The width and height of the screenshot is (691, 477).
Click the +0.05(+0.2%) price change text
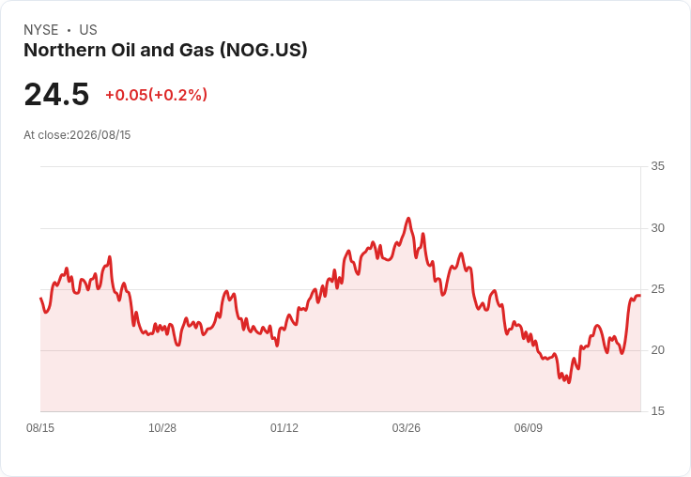[x=156, y=95]
